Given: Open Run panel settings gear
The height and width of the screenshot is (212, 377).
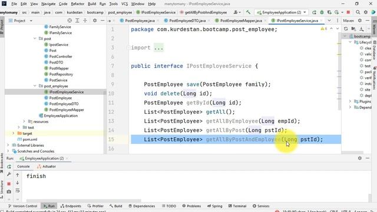Looking at the screenshot, I should 360,158.
